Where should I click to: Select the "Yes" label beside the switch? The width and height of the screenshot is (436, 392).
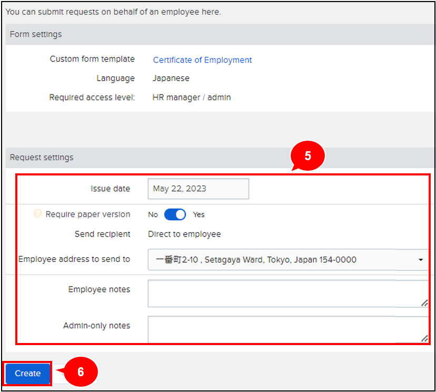coord(199,214)
